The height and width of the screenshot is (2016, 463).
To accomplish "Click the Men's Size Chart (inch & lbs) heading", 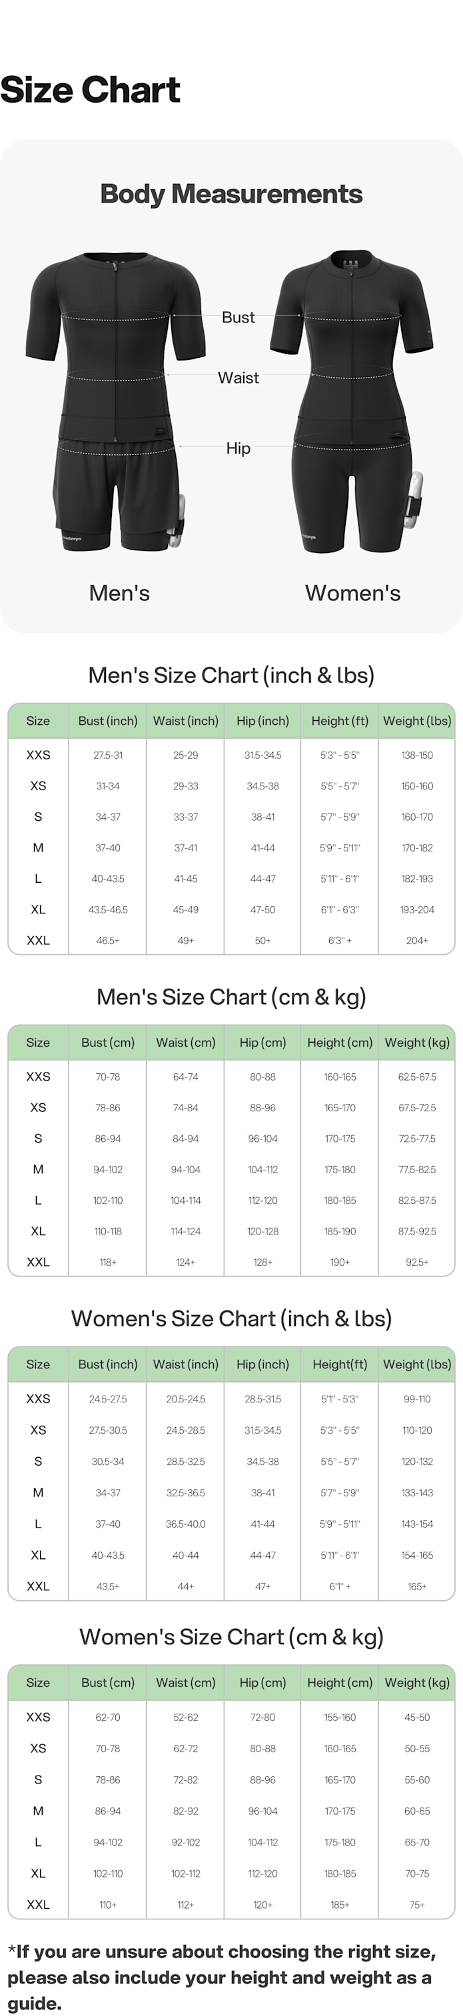I will pos(232,676).
